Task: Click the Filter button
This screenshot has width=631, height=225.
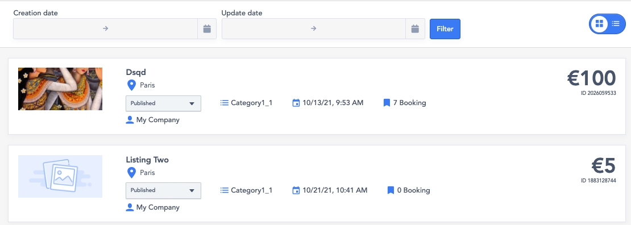Action: [445, 29]
